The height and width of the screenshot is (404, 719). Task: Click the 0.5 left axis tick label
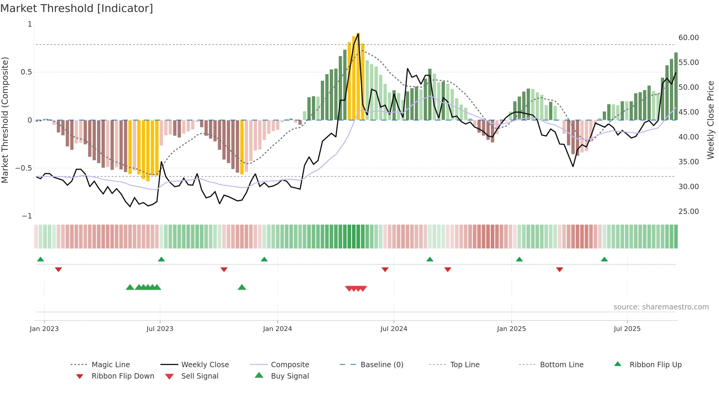pyautogui.click(x=26, y=72)
